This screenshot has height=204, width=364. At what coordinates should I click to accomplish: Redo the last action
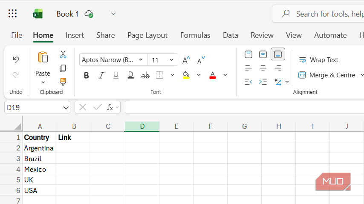pyautogui.click(x=16, y=75)
